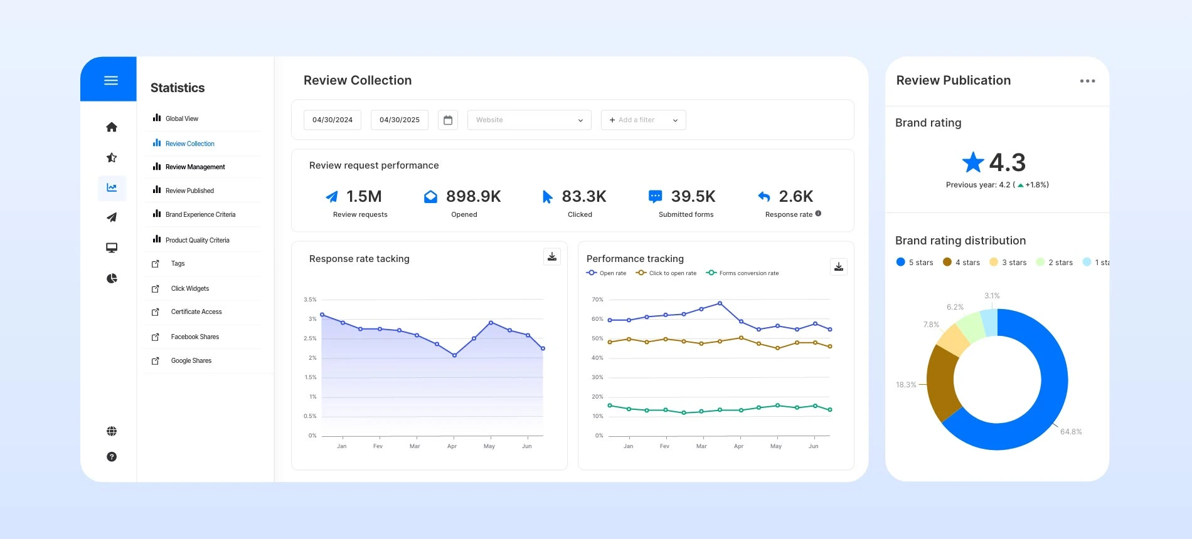This screenshot has width=1192, height=539.
Task: Click the help question mark icon
Action: tap(112, 457)
